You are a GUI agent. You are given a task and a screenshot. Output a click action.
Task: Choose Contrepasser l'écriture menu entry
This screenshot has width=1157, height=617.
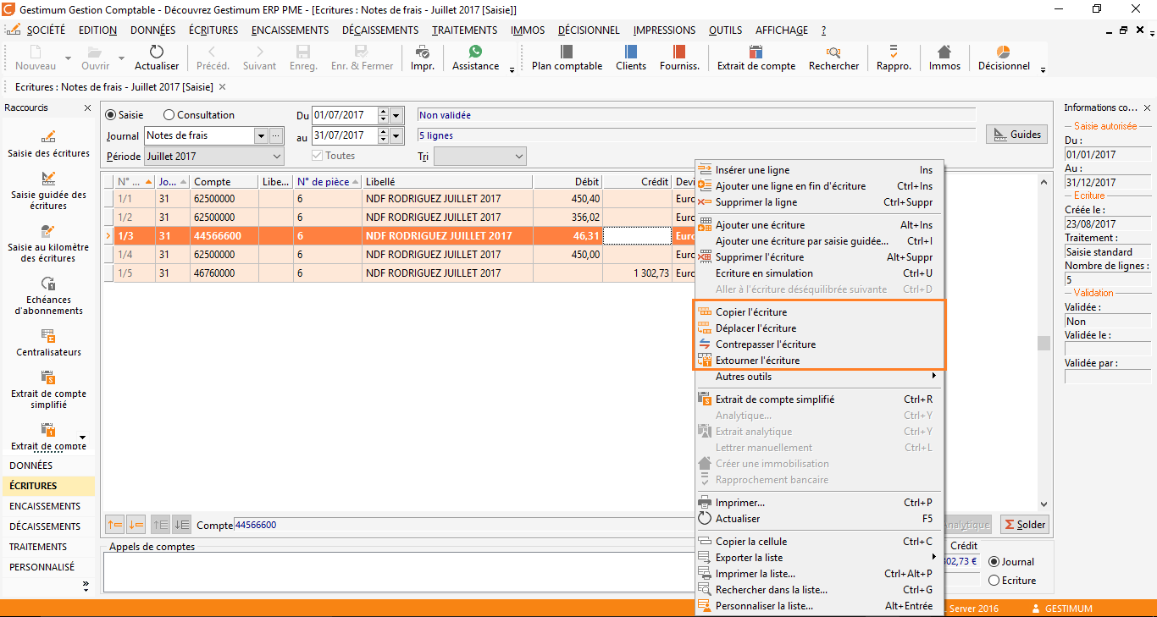pyautogui.click(x=818, y=344)
